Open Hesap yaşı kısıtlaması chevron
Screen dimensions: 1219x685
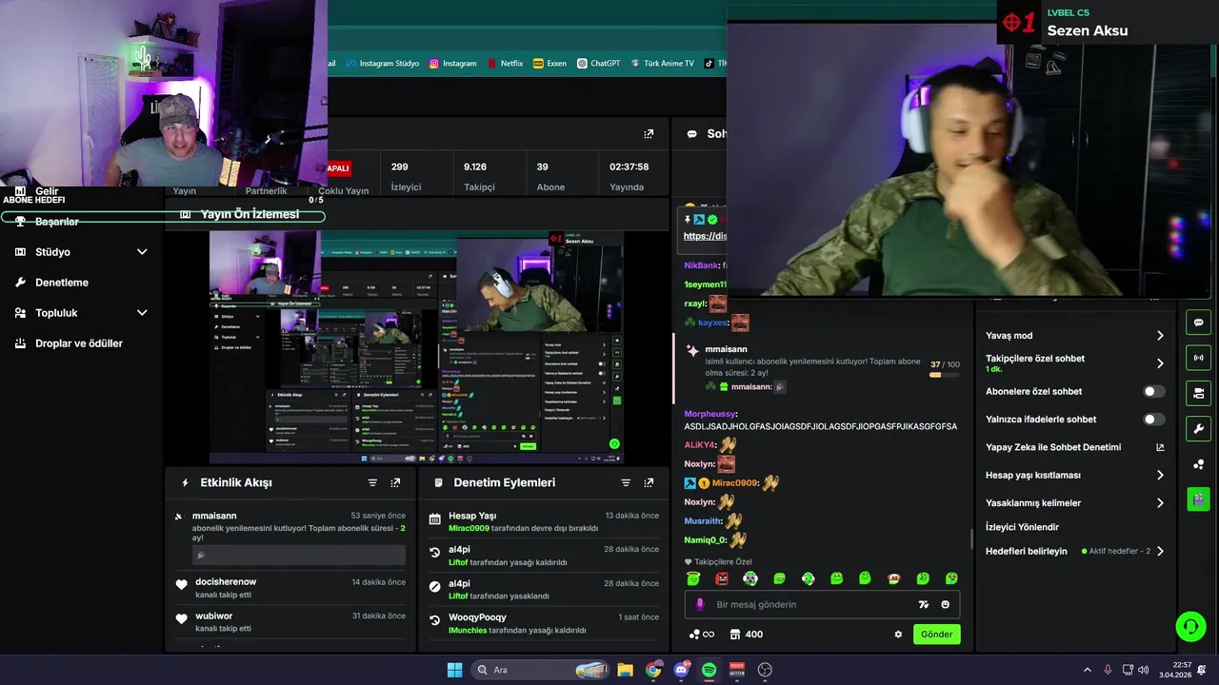click(1160, 475)
